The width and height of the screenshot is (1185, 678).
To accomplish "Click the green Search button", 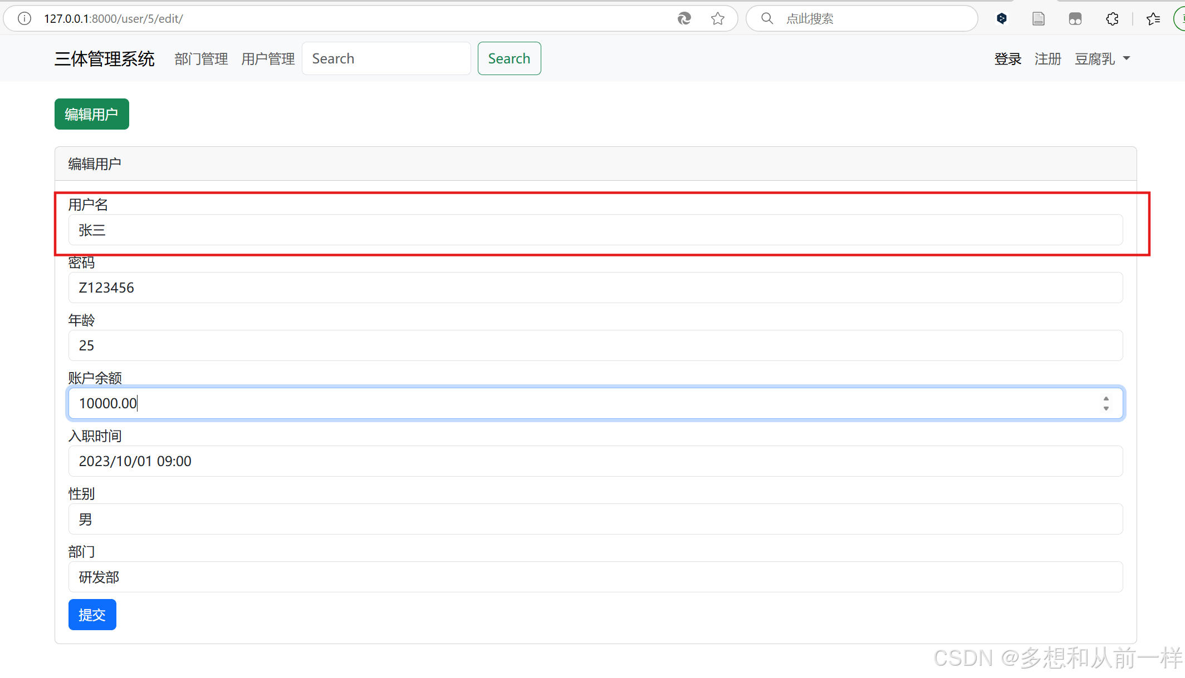I will [x=509, y=58].
